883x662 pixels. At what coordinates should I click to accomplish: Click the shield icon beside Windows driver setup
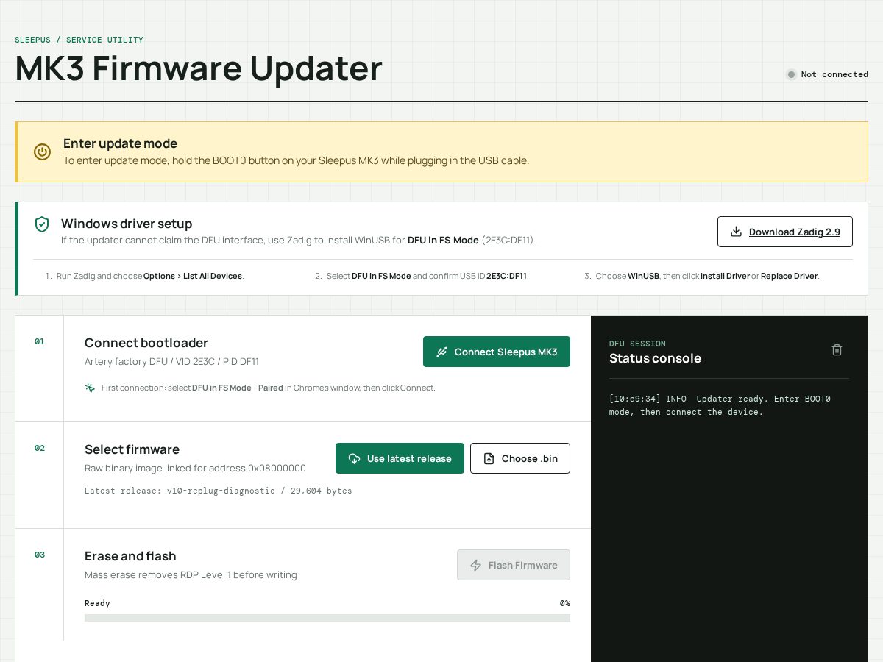(x=43, y=224)
